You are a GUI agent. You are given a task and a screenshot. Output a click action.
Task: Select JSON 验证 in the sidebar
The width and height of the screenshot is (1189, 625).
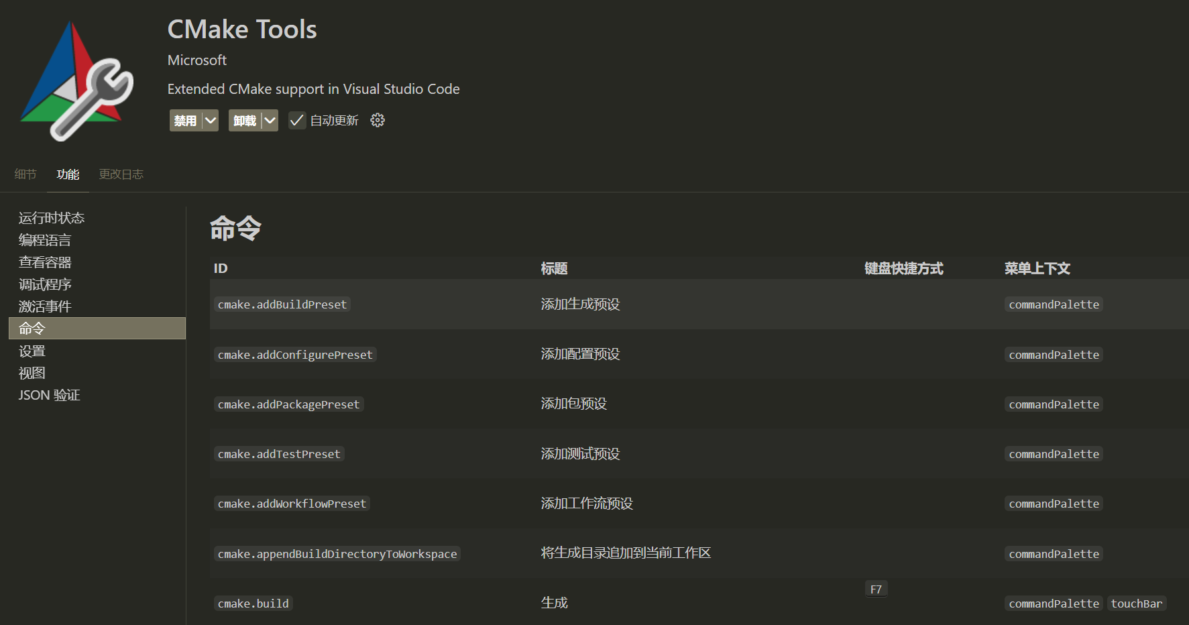coord(49,395)
